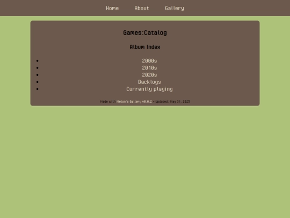Open the 2000s album

point(149,61)
